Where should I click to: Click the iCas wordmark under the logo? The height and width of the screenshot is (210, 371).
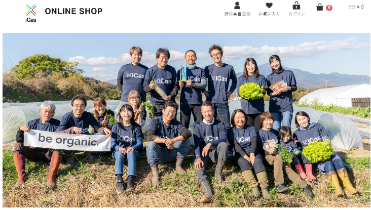click(x=31, y=20)
